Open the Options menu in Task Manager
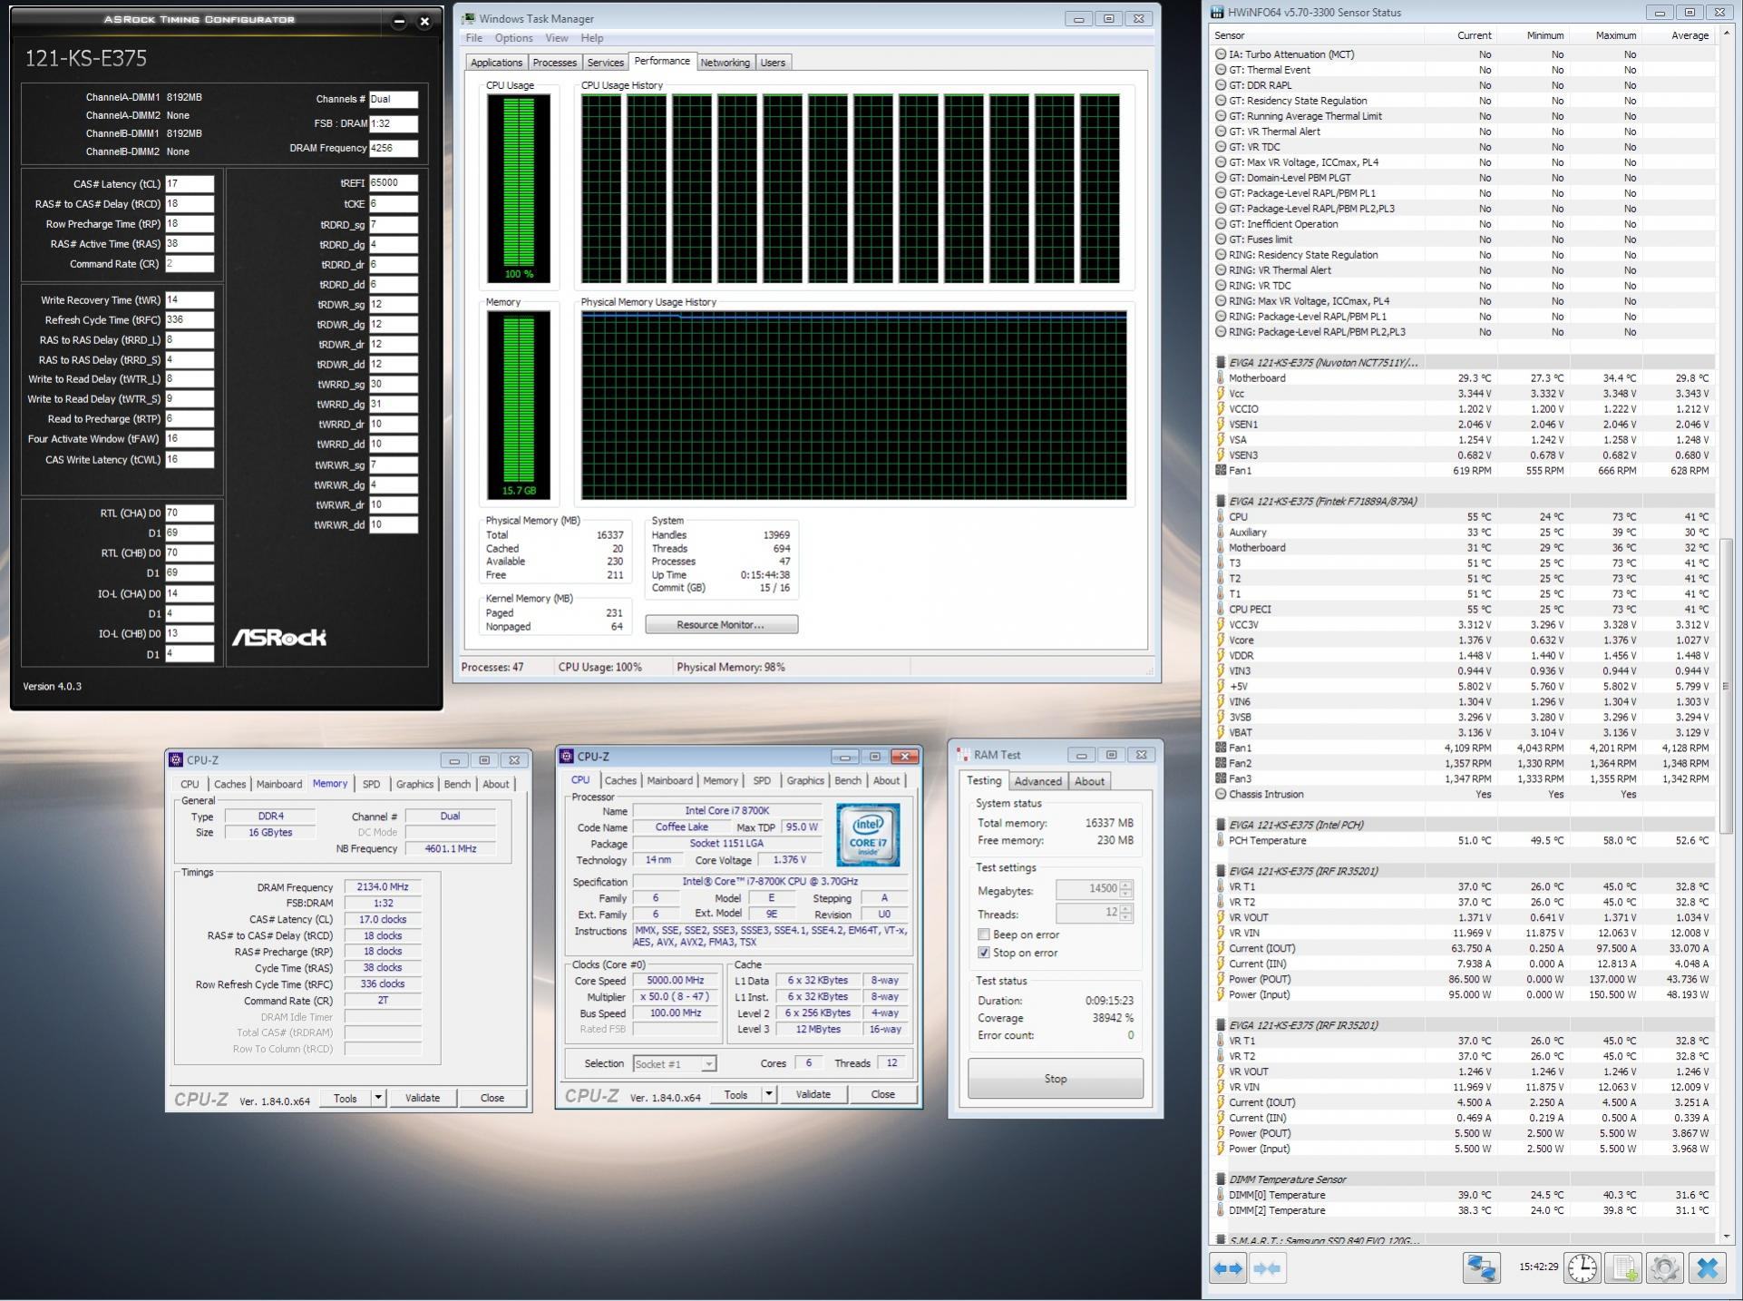 513,38
